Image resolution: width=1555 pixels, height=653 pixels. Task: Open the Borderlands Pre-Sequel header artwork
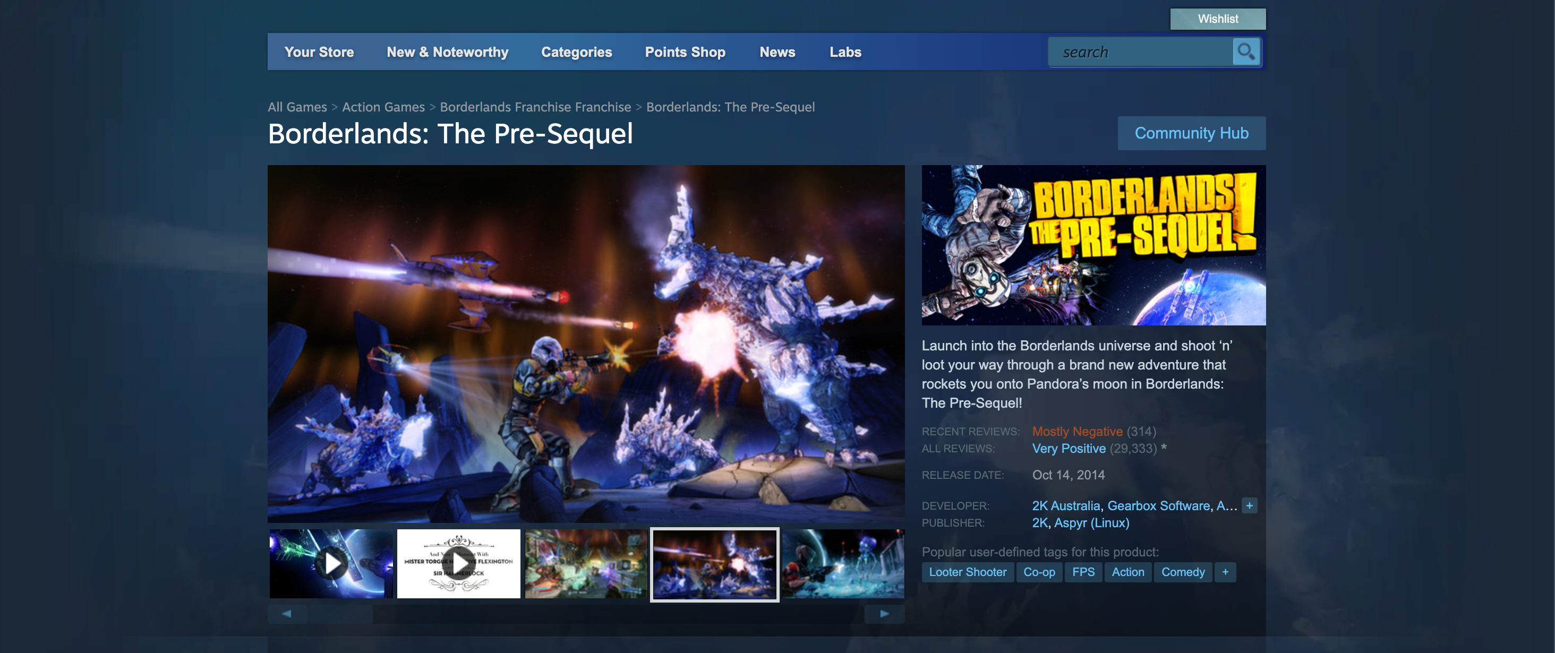[x=1093, y=245]
